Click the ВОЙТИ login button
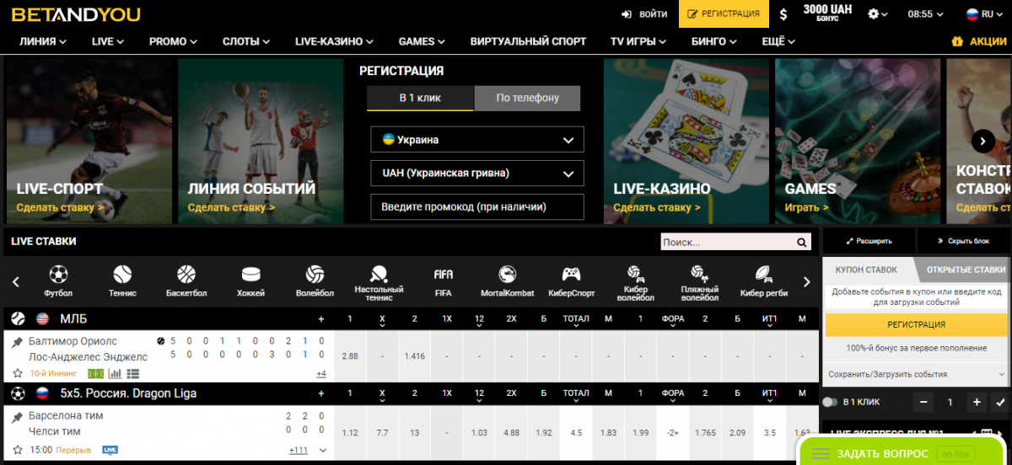Image resolution: width=1012 pixels, height=465 pixels. click(645, 14)
